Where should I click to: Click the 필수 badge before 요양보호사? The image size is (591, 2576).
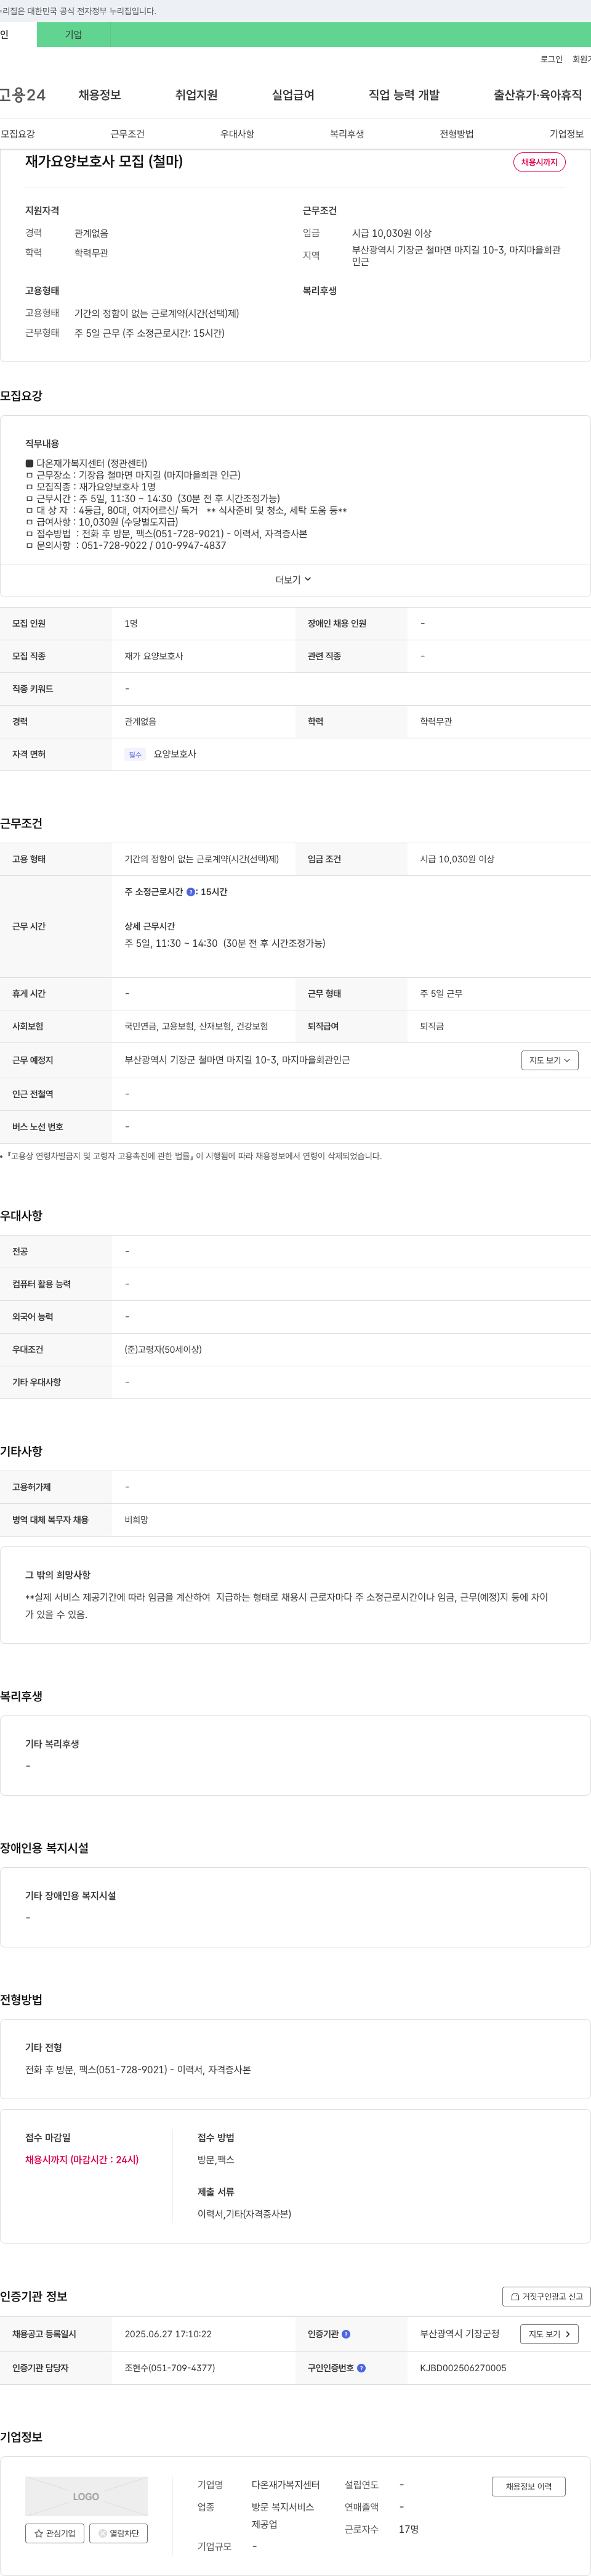pyautogui.click(x=135, y=755)
